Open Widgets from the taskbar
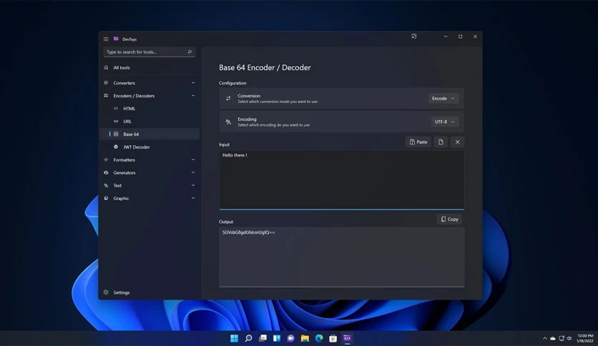598x346 pixels. tap(277, 338)
